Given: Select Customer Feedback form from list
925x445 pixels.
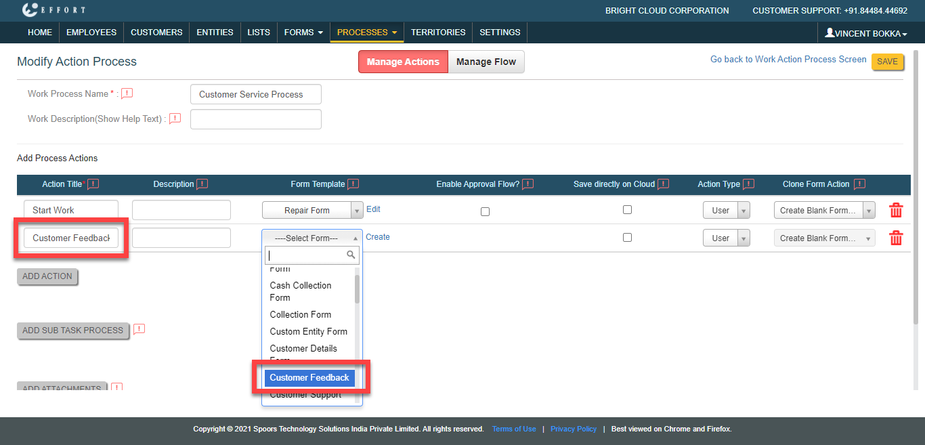Looking at the screenshot, I should (x=309, y=378).
